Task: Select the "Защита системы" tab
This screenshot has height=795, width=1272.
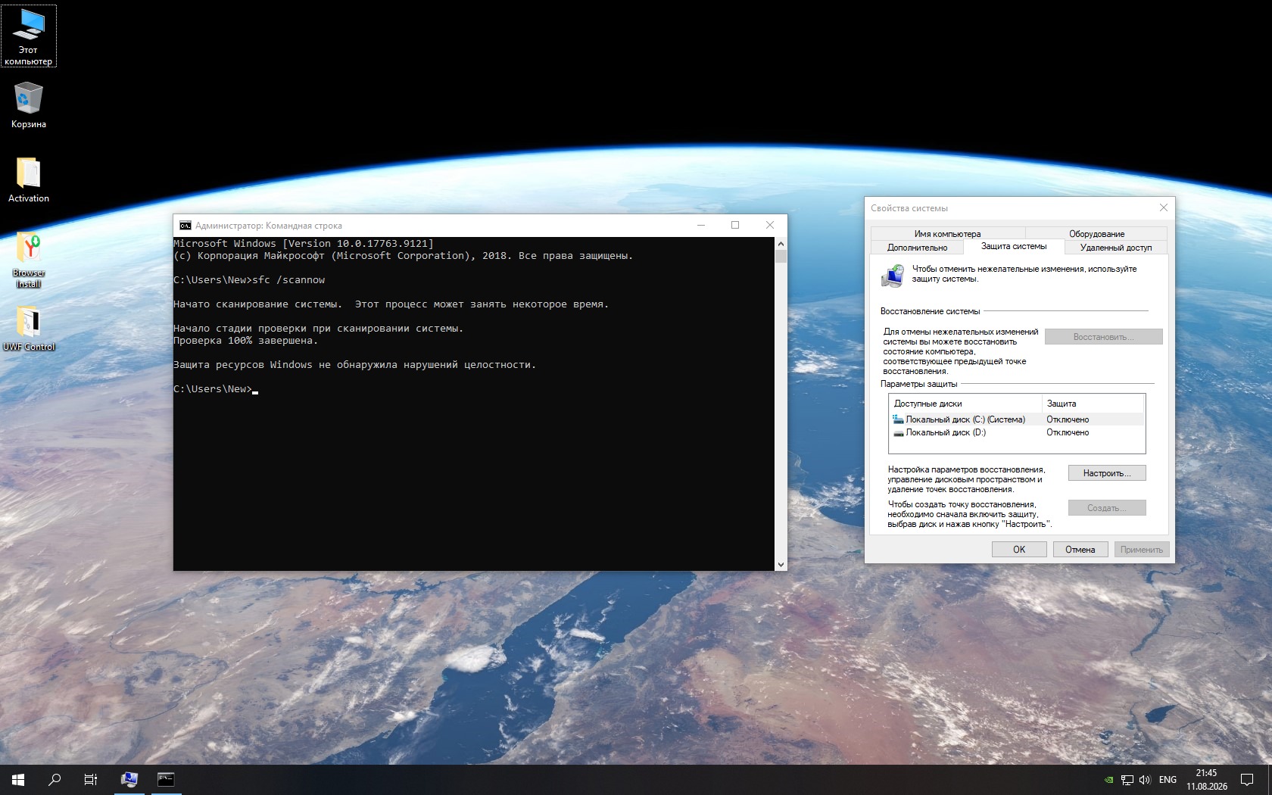Action: coord(1014,247)
